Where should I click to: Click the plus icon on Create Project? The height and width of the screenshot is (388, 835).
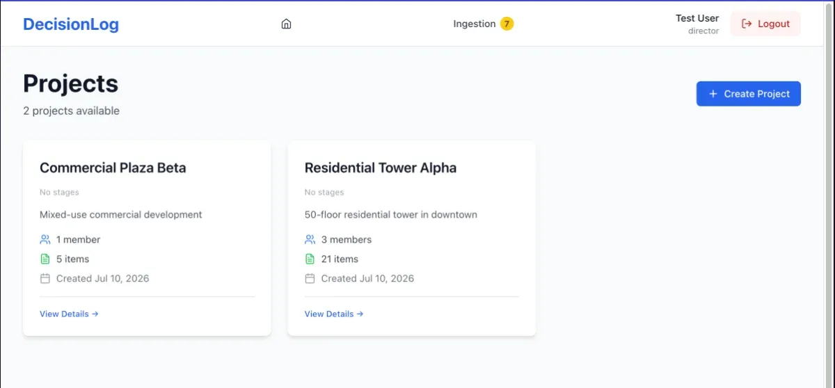713,94
